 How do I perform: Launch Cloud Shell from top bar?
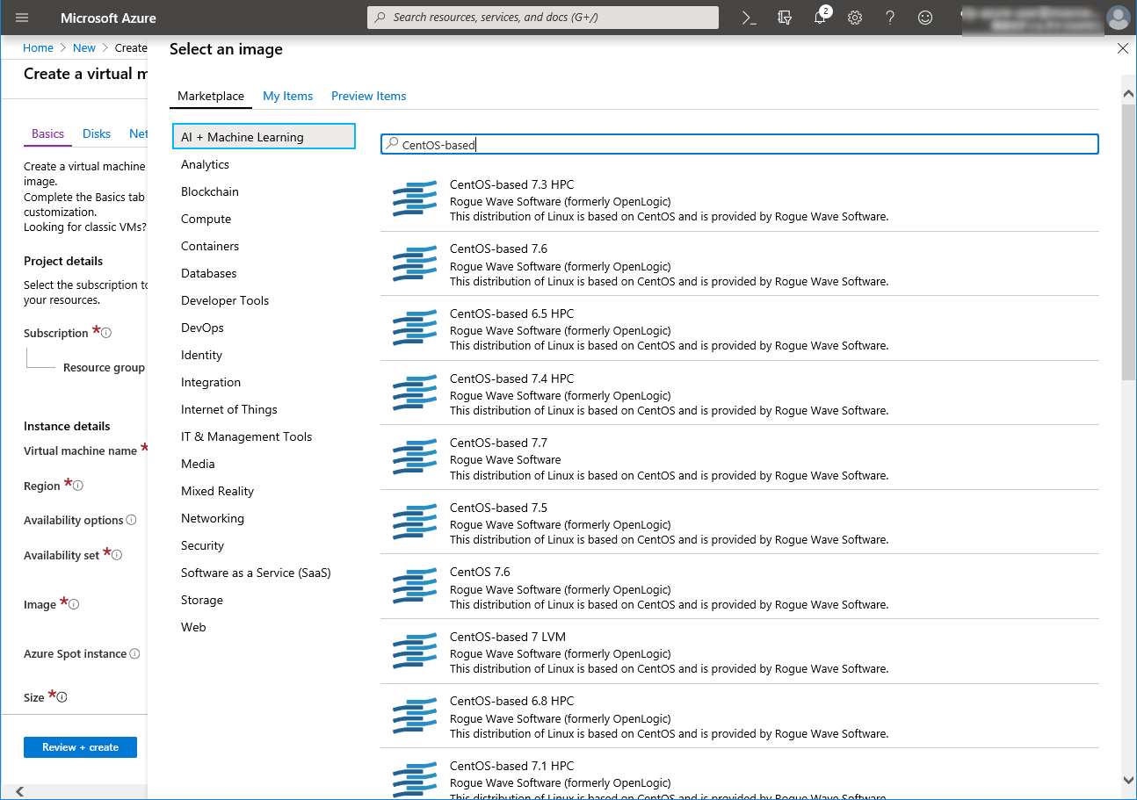pyautogui.click(x=749, y=18)
